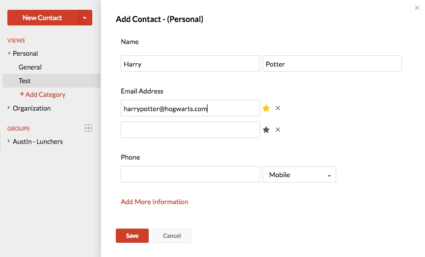
Task: Mark second email as primary with gray star
Action: [x=266, y=130]
